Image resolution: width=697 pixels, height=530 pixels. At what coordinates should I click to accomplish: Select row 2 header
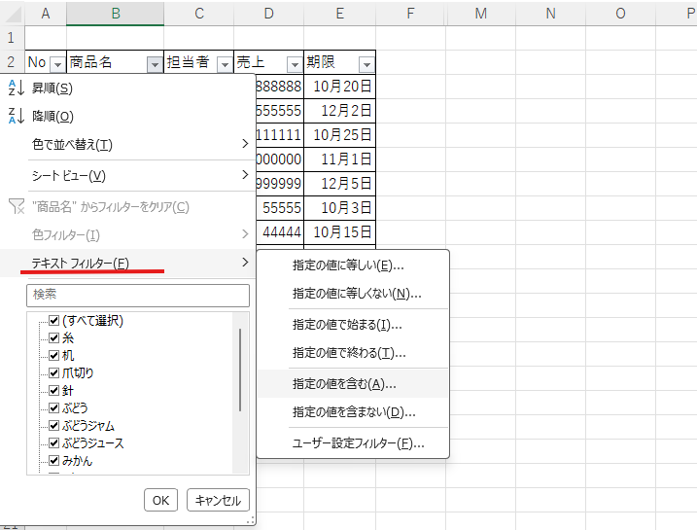[x=12, y=62]
